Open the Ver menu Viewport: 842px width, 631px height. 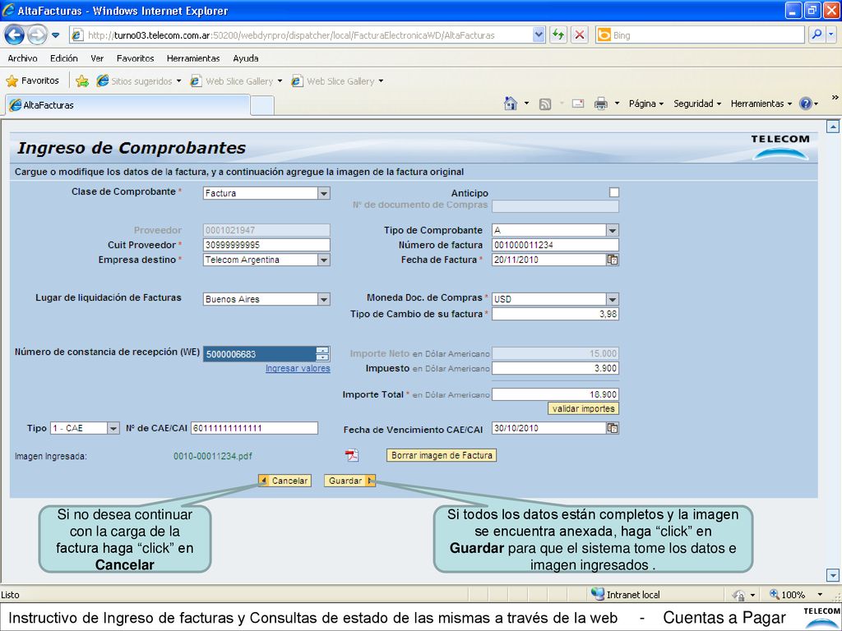pos(97,58)
